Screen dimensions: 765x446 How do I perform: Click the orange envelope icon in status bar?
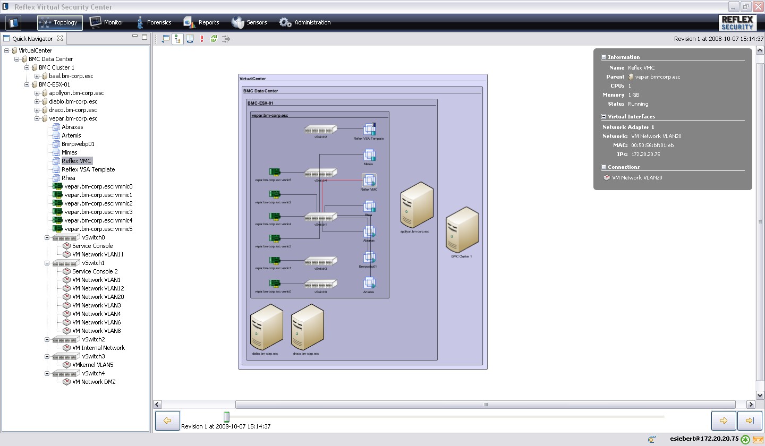point(757,440)
